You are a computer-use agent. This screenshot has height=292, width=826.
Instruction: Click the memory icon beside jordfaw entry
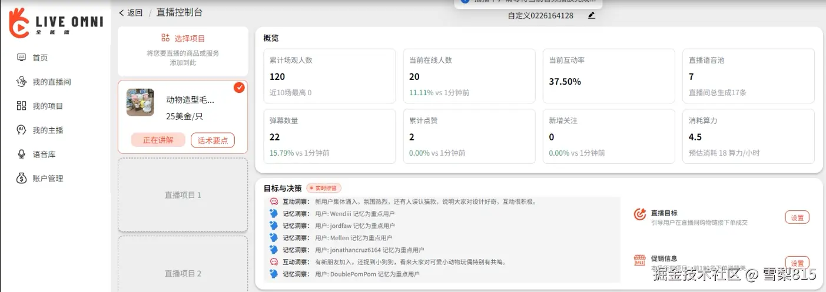pos(274,226)
